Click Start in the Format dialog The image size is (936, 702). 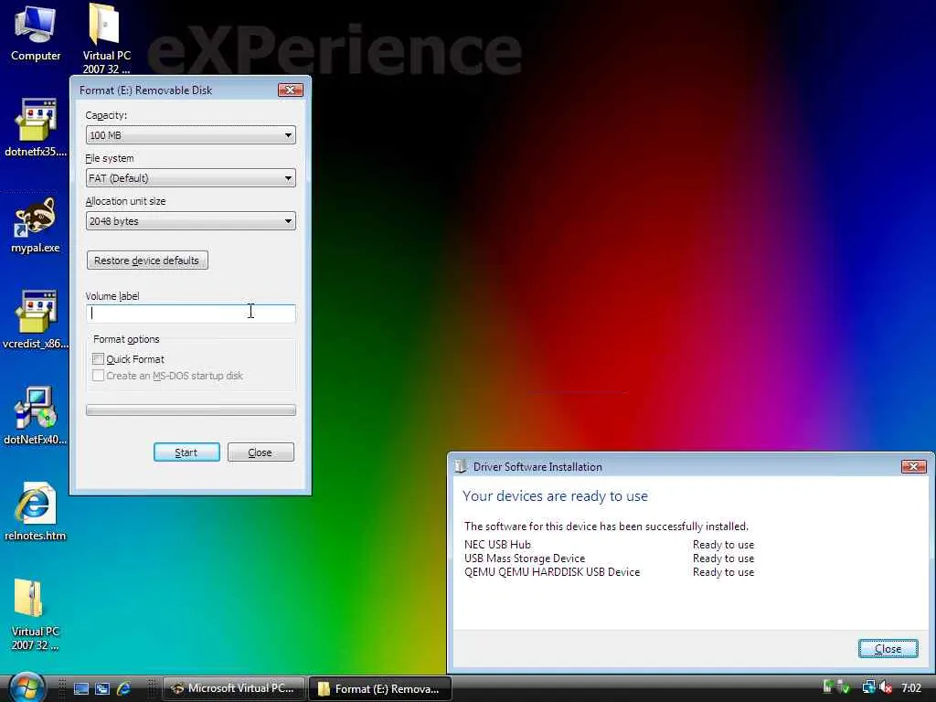coord(186,452)
